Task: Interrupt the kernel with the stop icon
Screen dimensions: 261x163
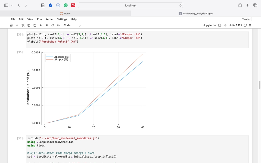Action: [47, 25]
